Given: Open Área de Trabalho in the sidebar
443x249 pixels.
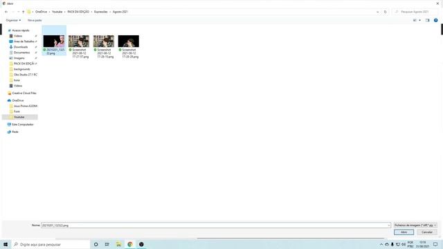Looking at the screenshot, I should click(24, 41).
